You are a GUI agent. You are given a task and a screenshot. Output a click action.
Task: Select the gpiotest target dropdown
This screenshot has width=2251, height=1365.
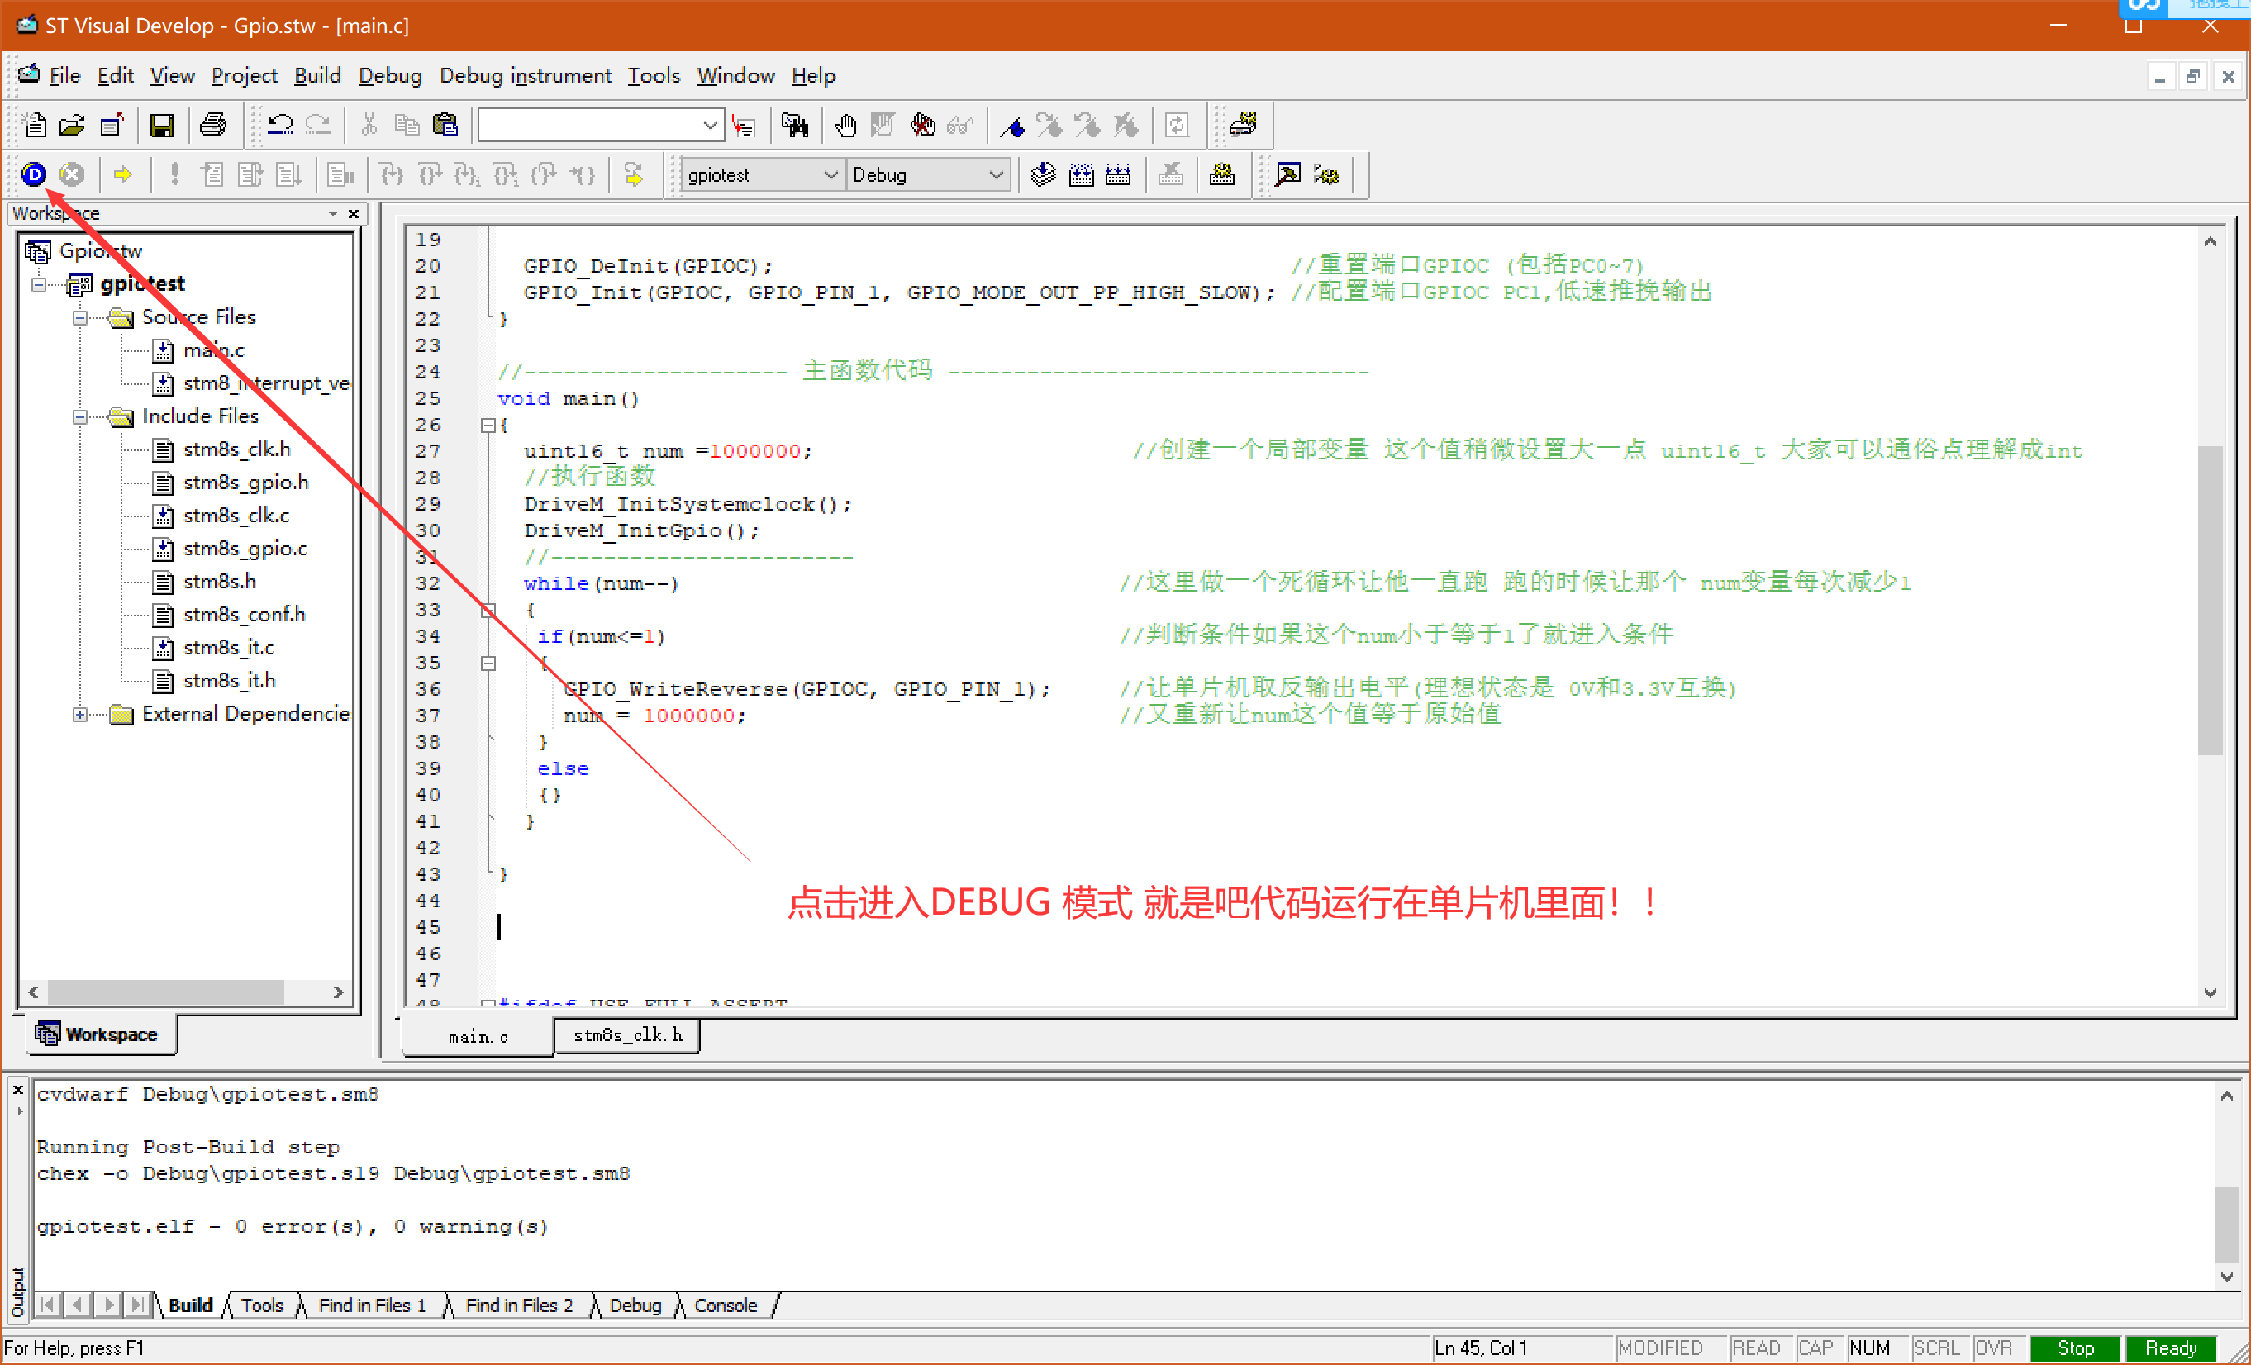(755, 174)
